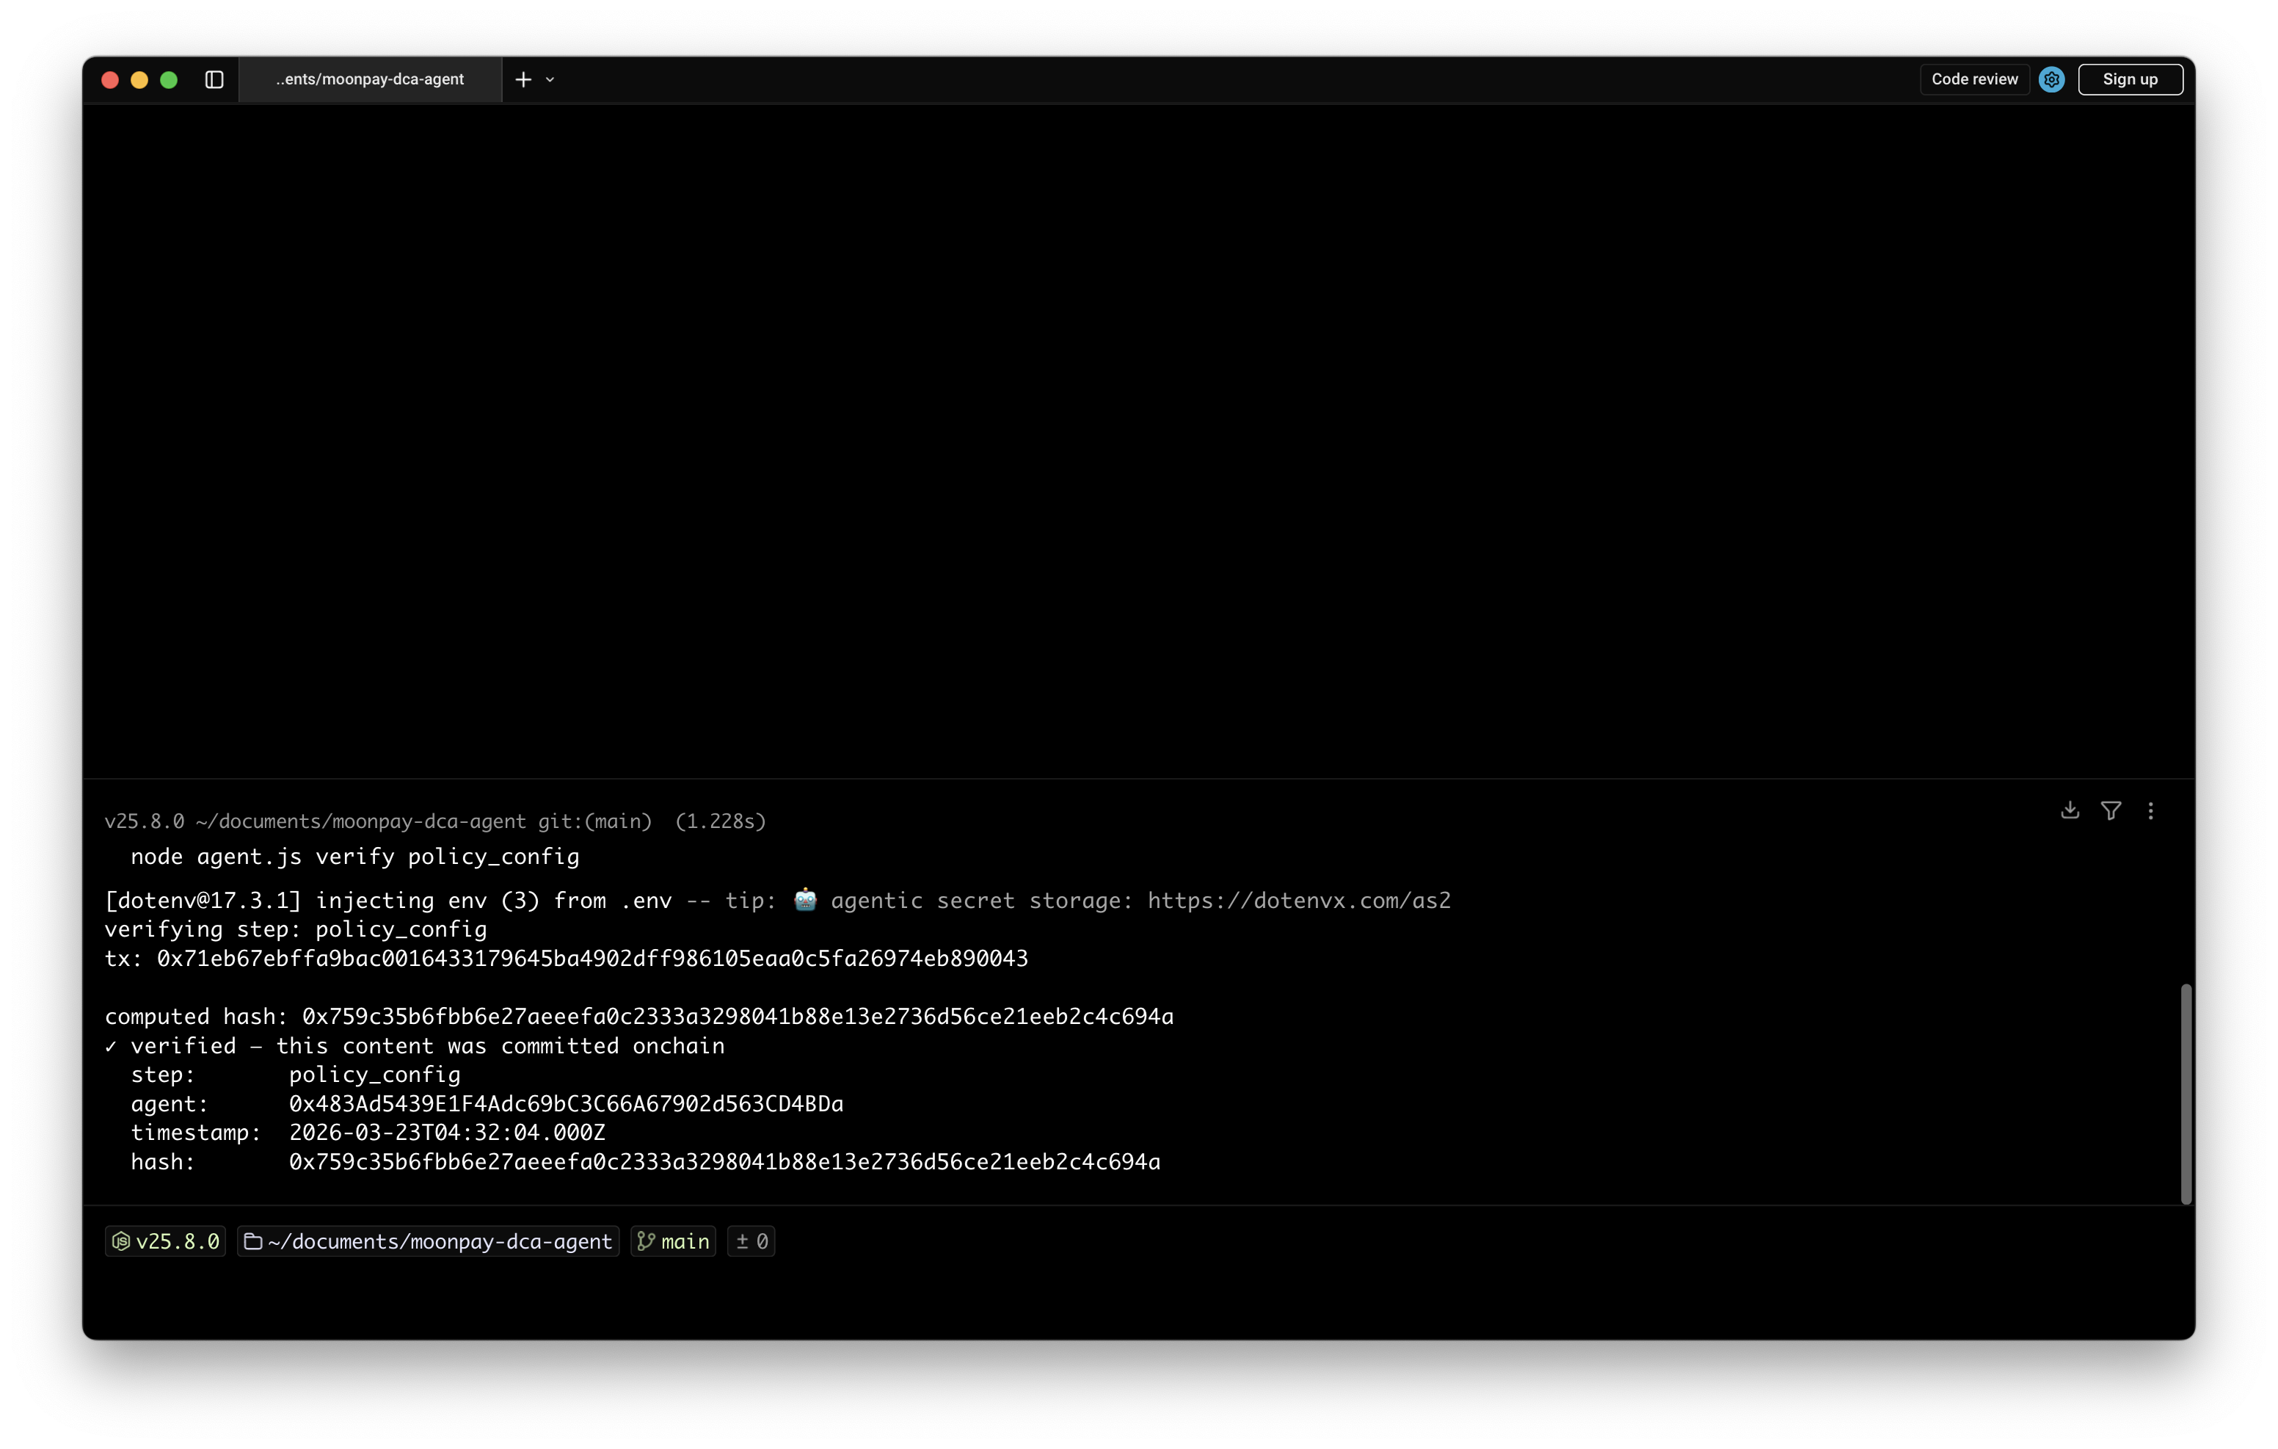Click the step: policy_config output line
The height and width of the screenshot is (1449, 2278).
tap(295, 1074)
